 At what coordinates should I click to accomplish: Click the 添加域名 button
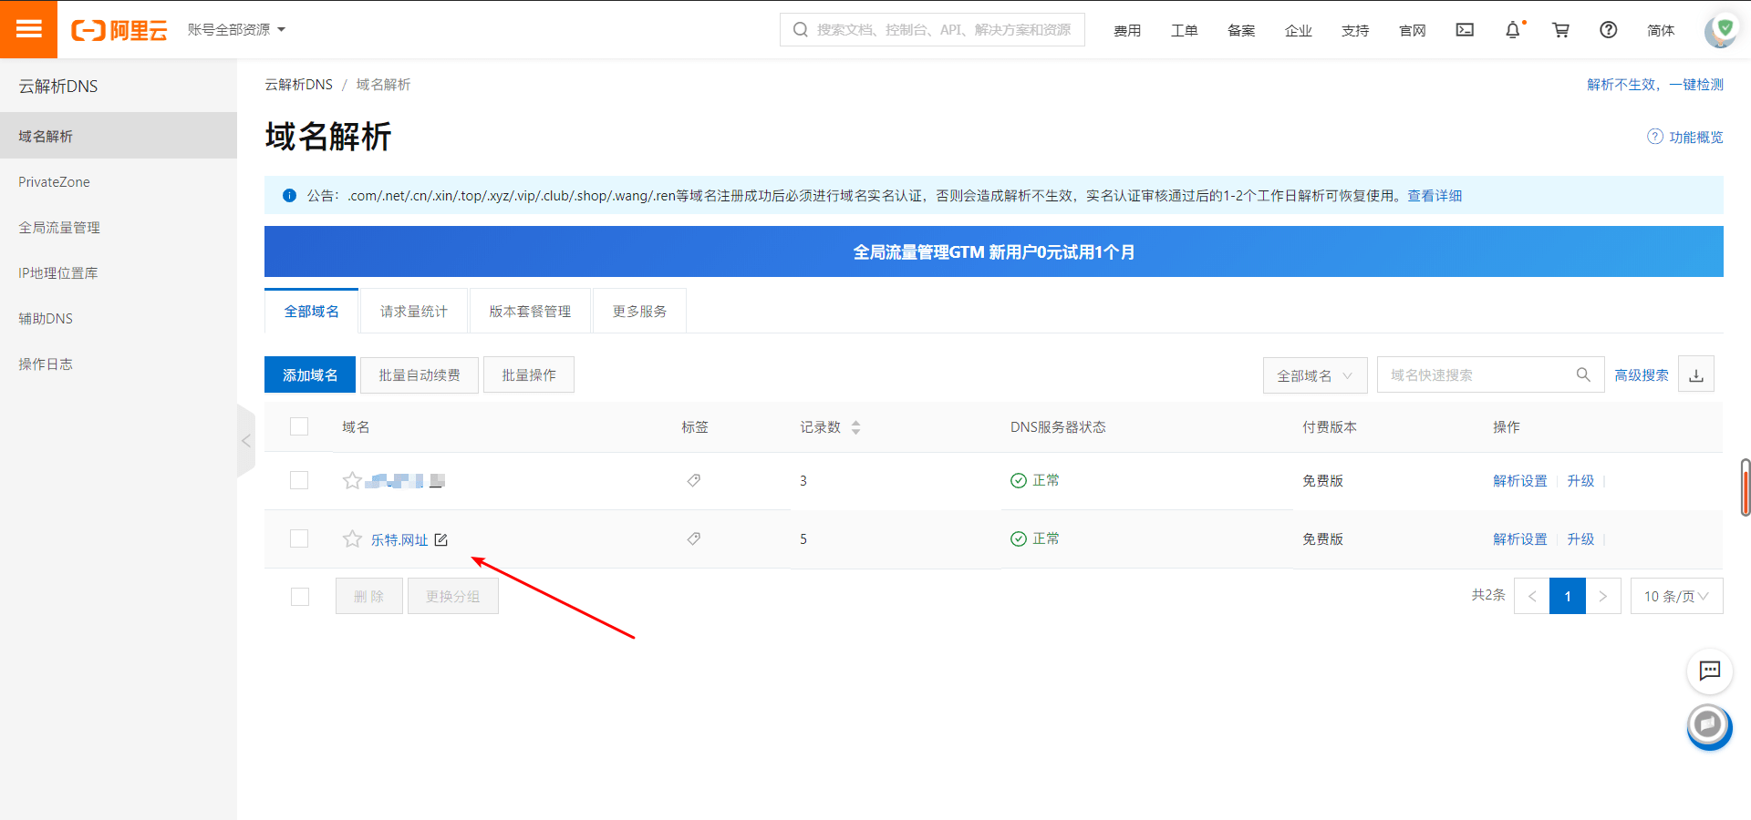pos(310,374)
